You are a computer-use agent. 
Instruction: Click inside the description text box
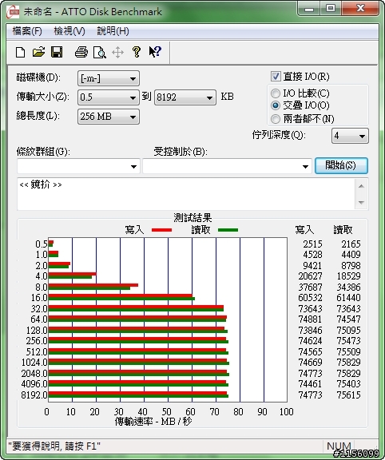coord(186,194)
